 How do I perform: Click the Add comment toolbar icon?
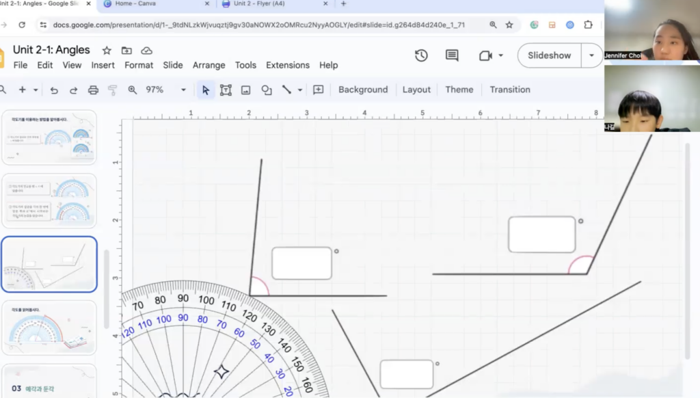[319, 90]
